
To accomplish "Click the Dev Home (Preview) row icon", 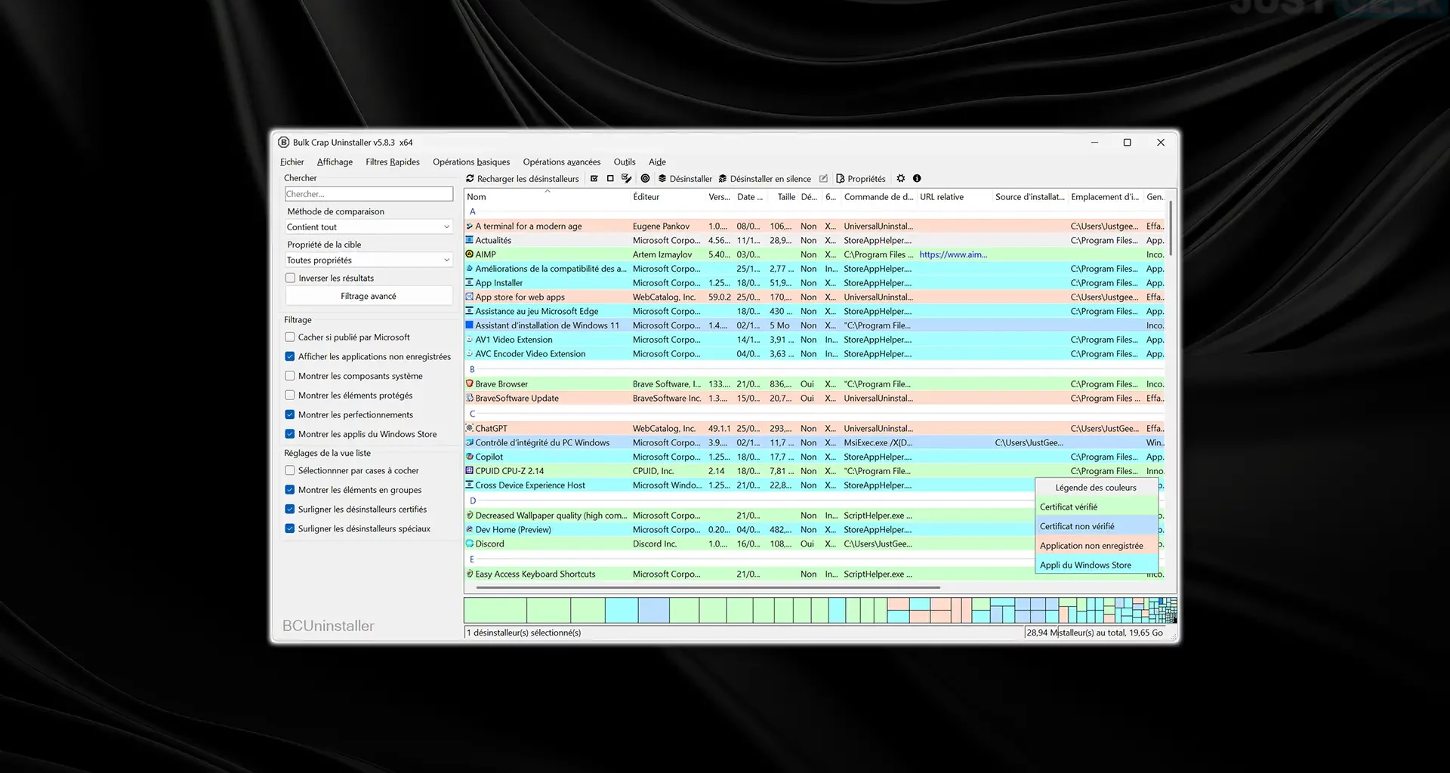I will [470, 529].
